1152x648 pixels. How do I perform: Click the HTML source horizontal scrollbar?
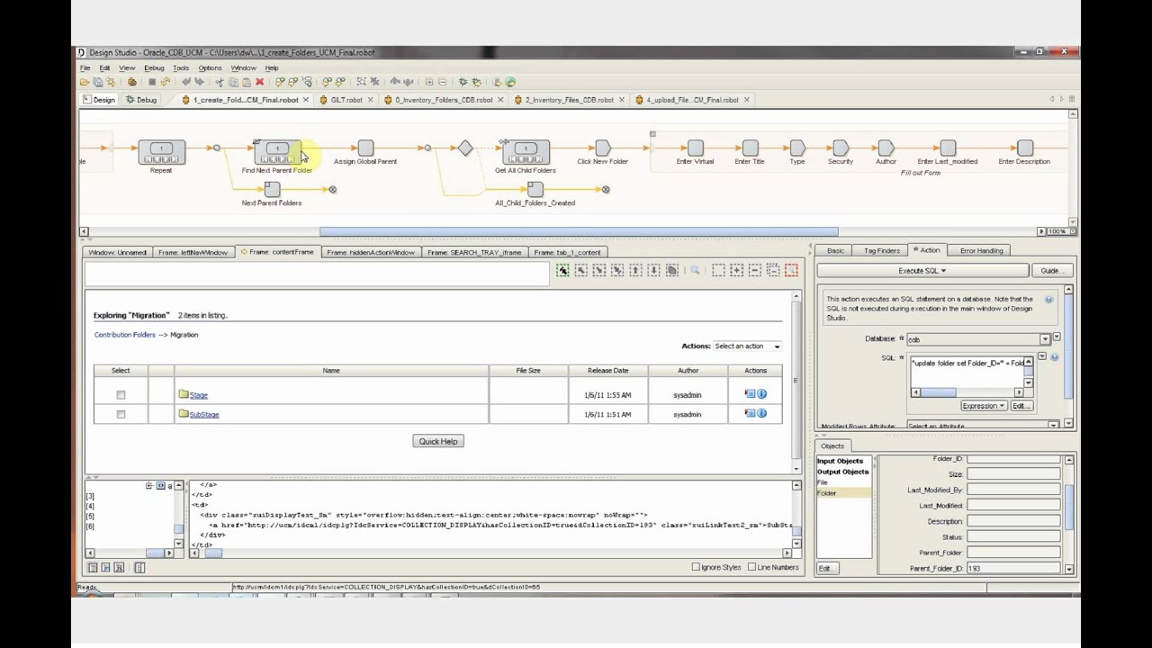490,553
